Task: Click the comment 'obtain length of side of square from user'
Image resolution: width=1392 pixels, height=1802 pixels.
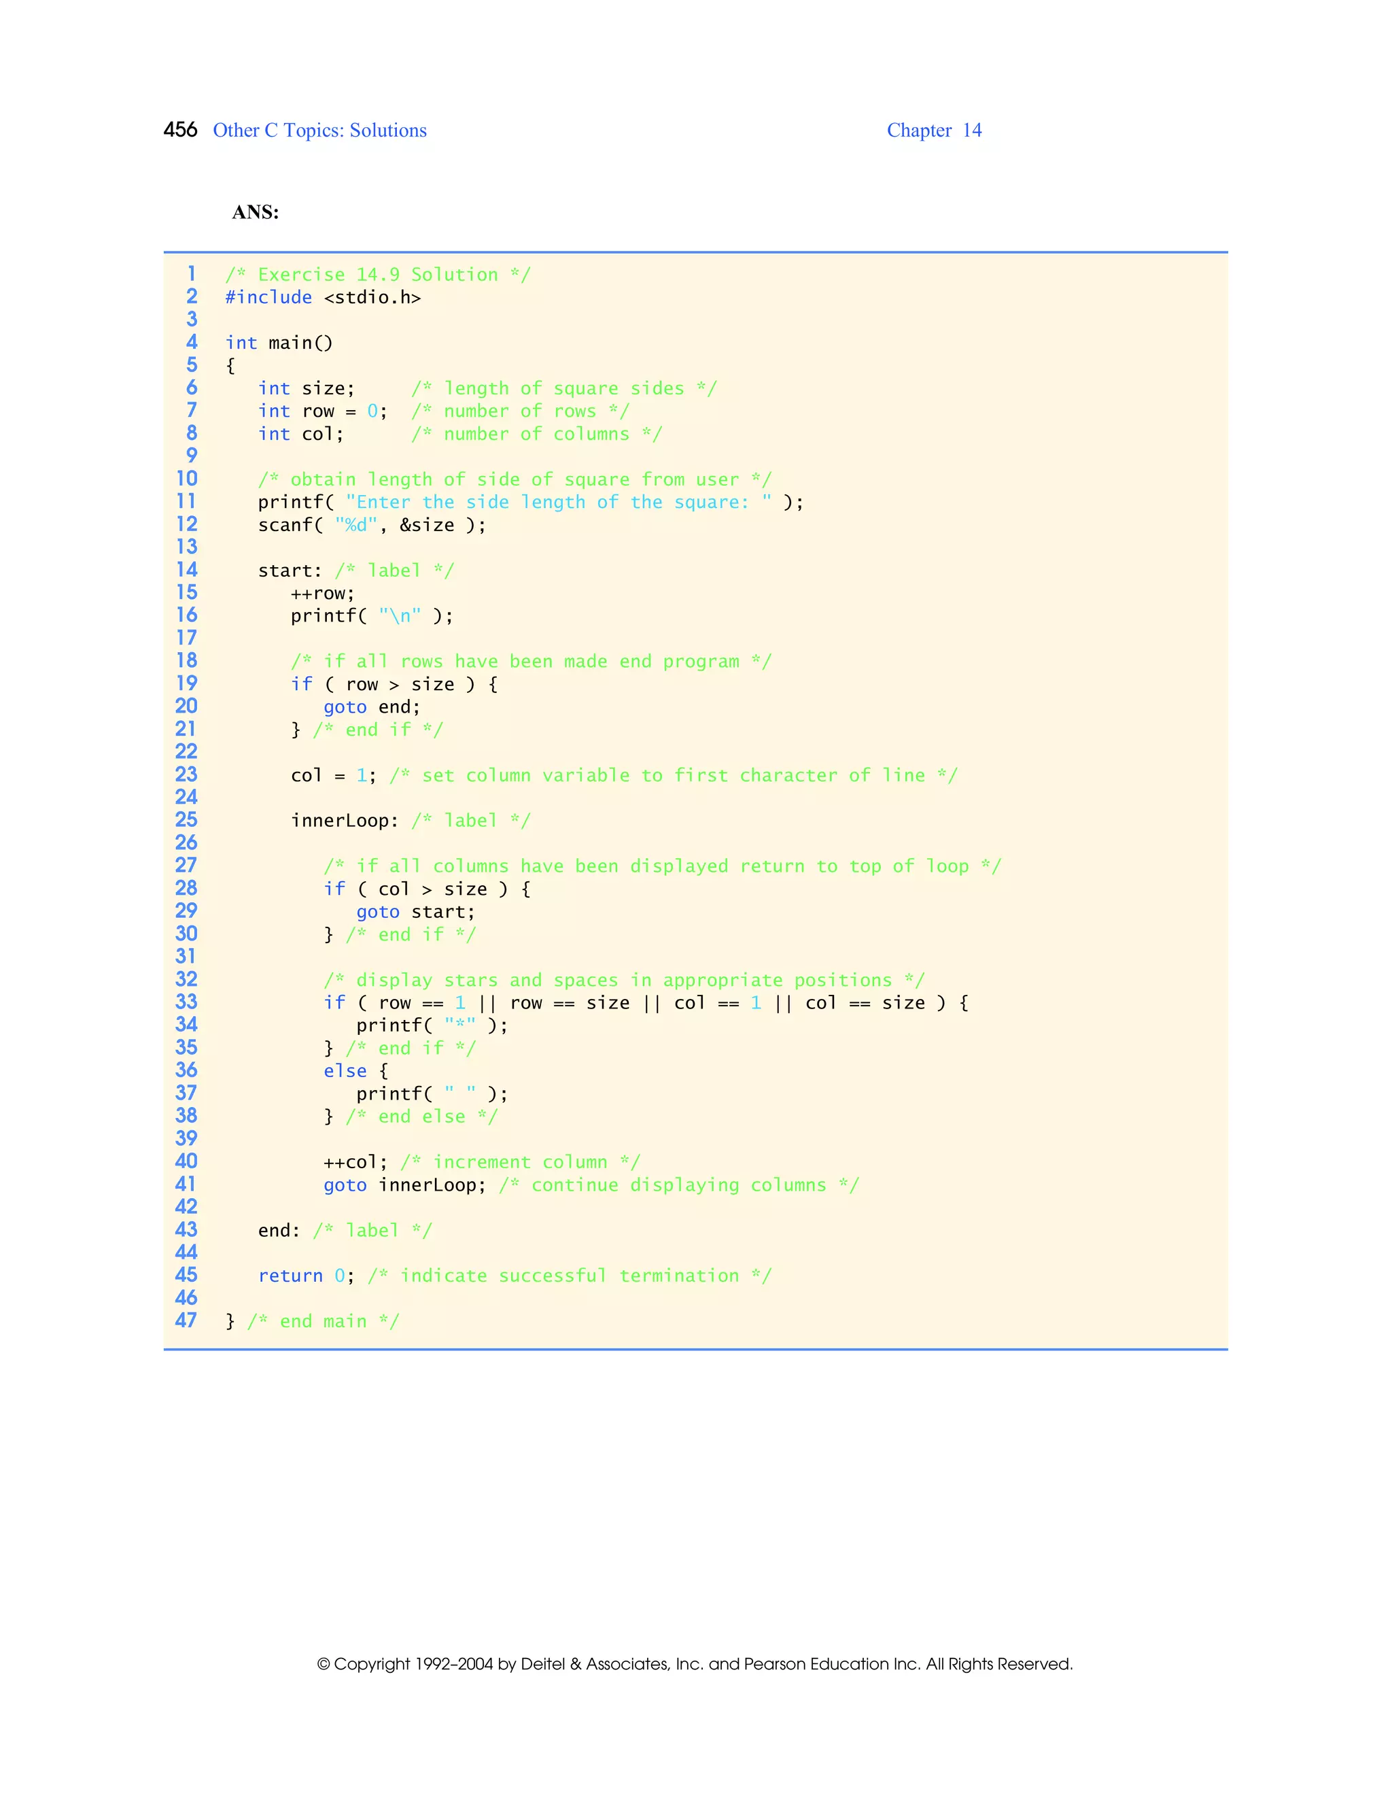Action: [515, 479]
